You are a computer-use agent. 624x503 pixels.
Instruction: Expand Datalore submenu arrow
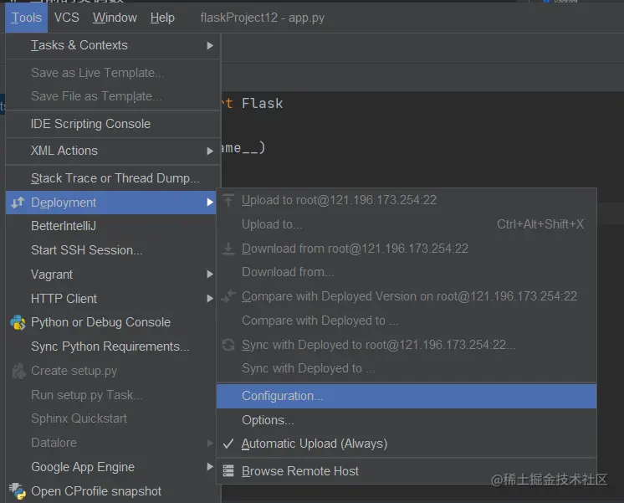coord(210,443)
